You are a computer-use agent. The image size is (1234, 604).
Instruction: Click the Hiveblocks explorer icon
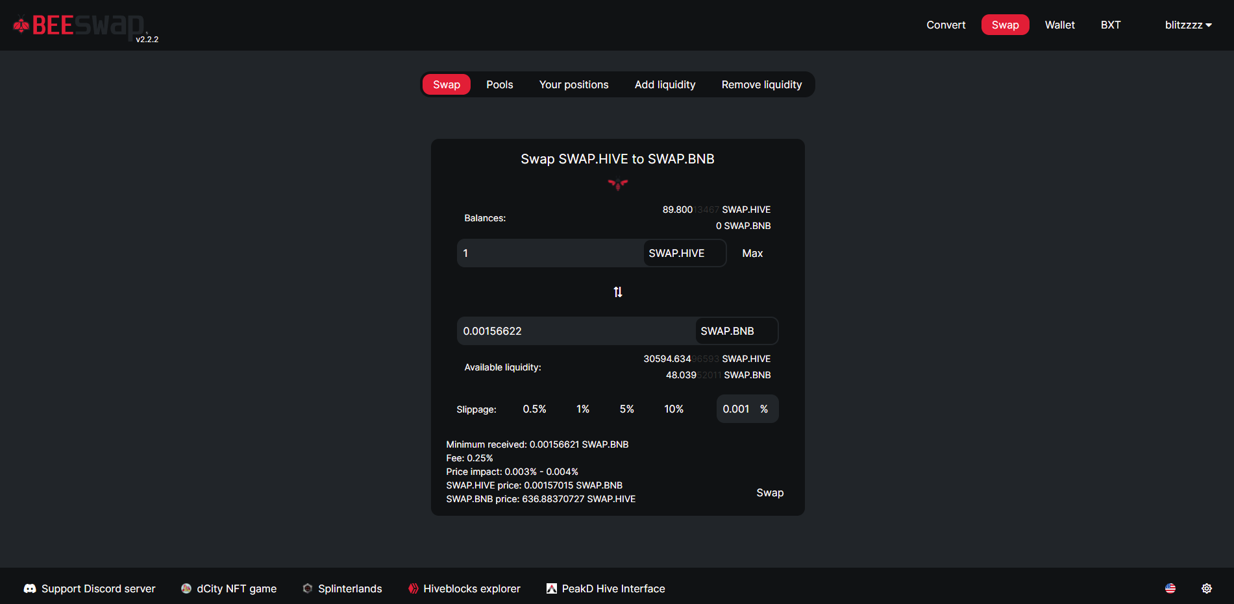(x=413, y=588)
